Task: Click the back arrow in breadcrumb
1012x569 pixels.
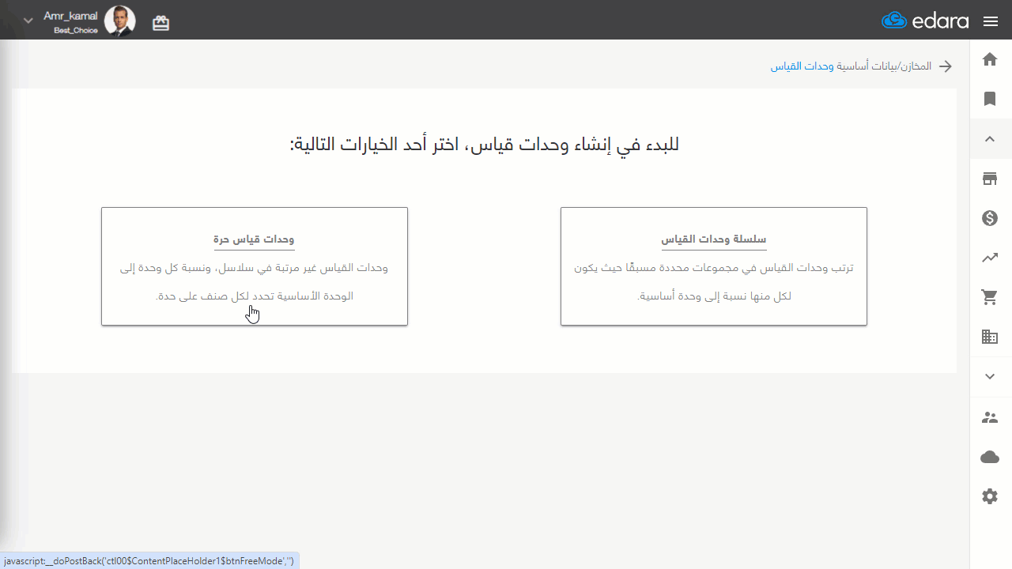Action: (x=946, y=66)
